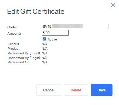Click into the Code text field

coord(75,27)
